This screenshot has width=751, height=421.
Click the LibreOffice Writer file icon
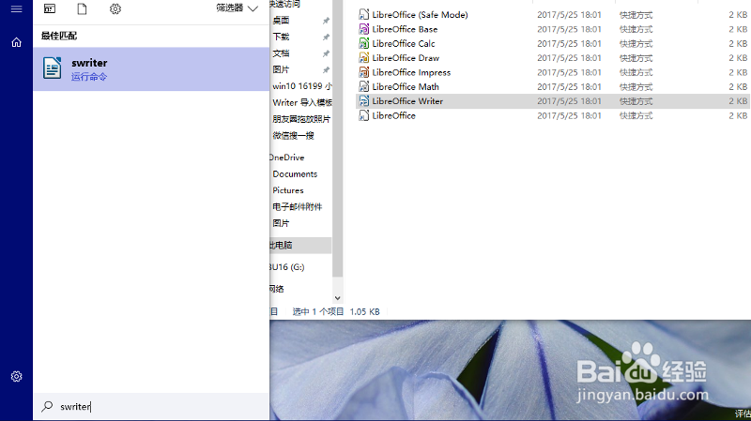364,101
